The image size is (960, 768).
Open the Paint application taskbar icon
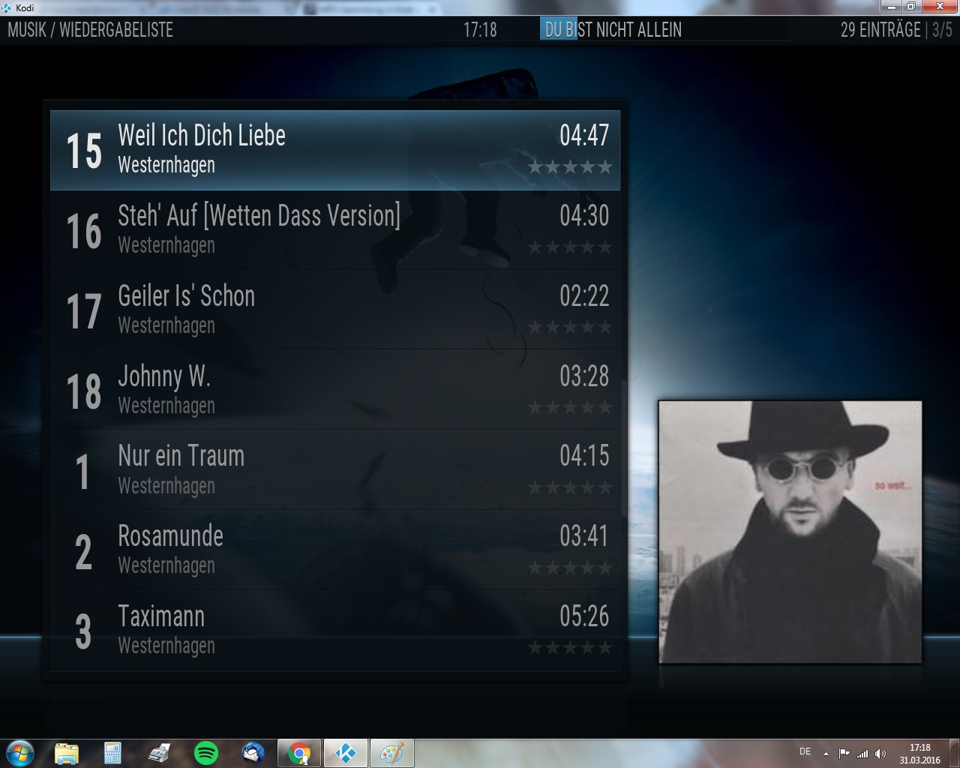point(391,752)
